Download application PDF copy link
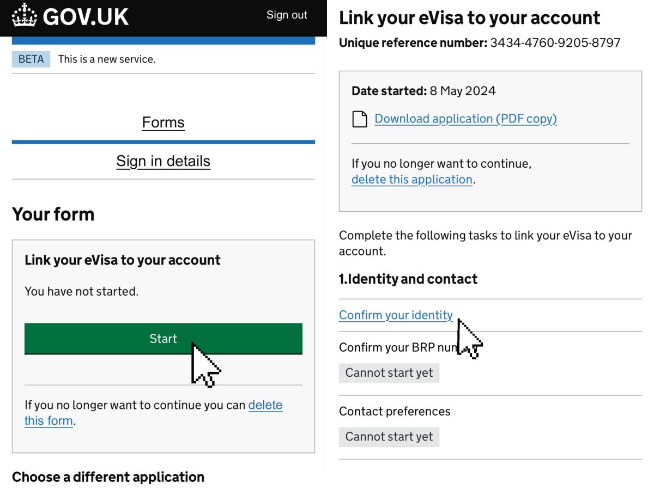This screenshot has width=654, height=490. click(x=466, y=119)
